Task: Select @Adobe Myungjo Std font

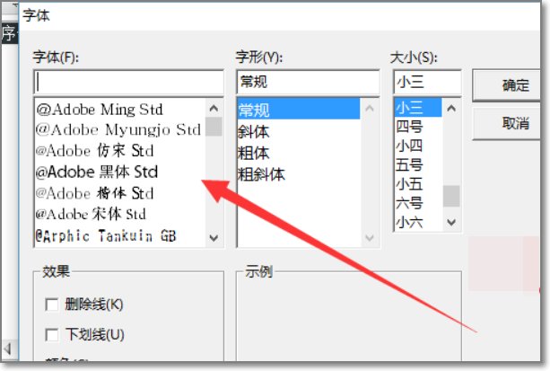Action: 120,129
